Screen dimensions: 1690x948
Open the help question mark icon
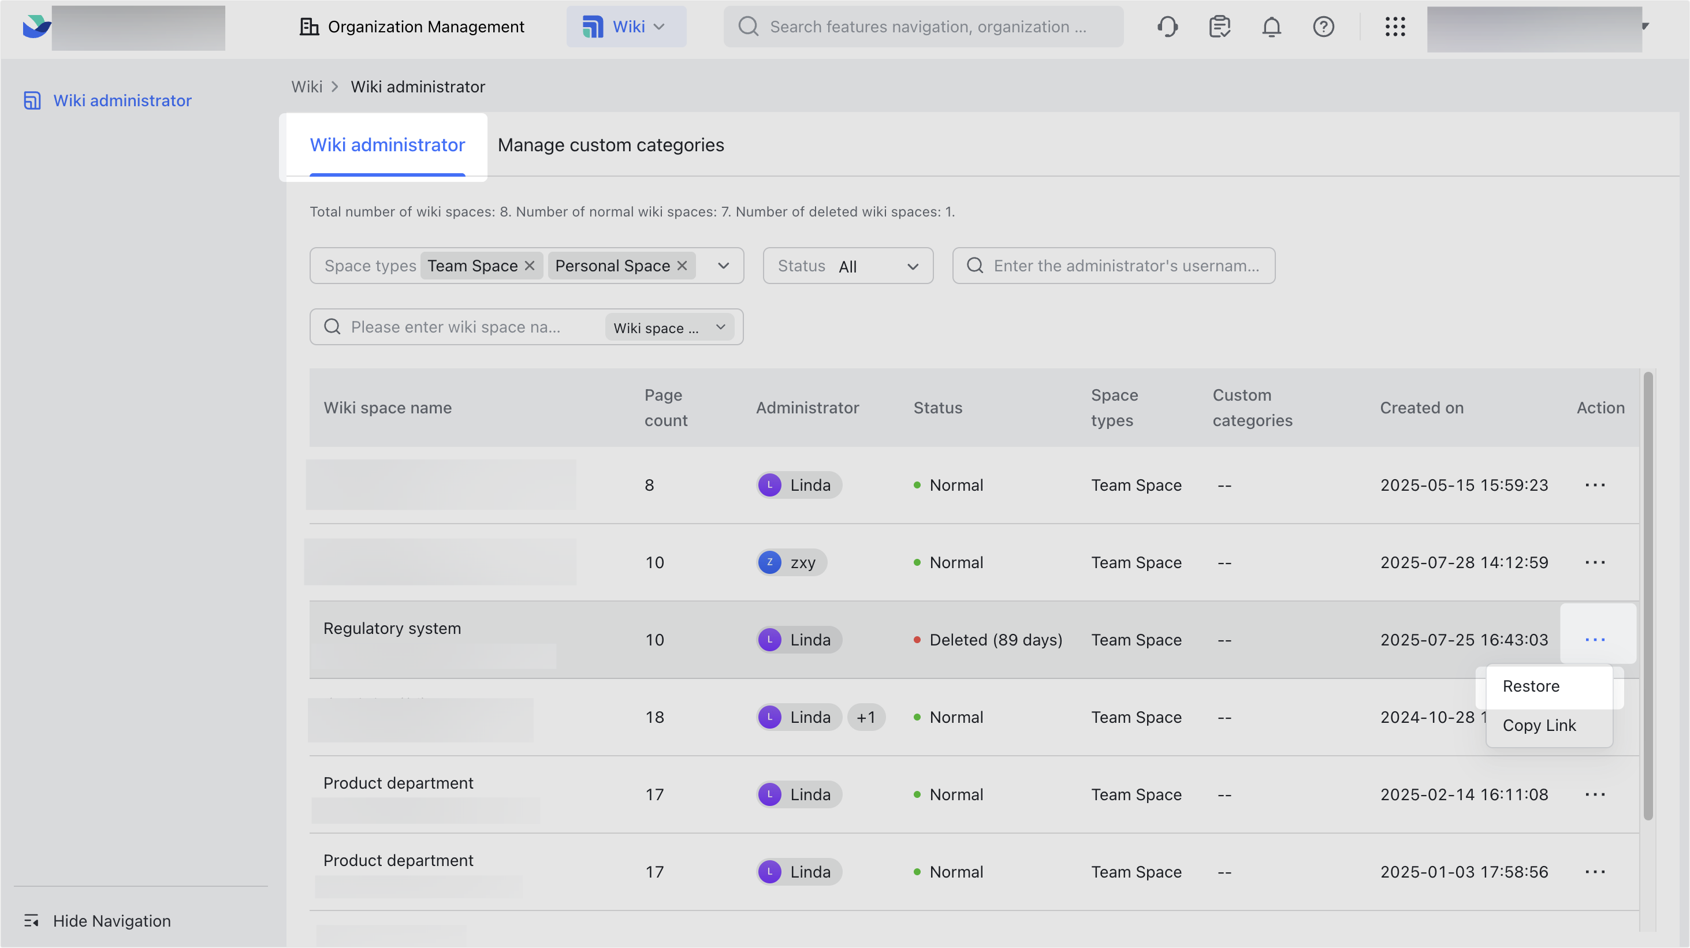[x=1323, y=27]
